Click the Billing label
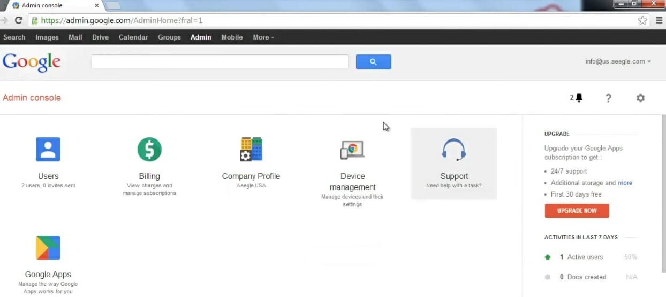The height and width of the screenshot is (297, 666). [x=149, y=176]
